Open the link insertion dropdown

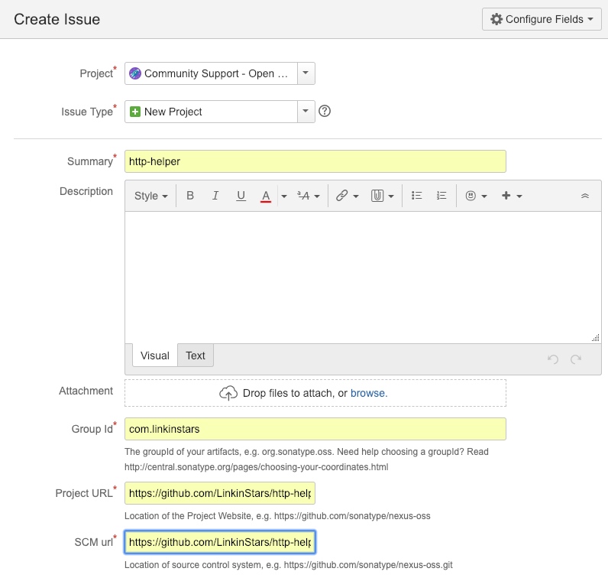(x=347, y=196)
